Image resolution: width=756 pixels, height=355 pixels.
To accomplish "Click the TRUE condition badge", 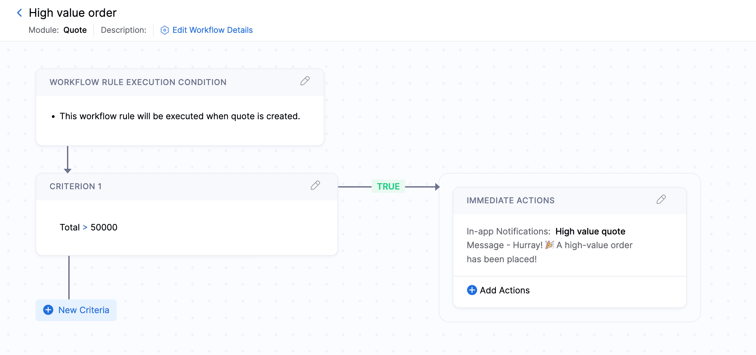I will (388, 186).
